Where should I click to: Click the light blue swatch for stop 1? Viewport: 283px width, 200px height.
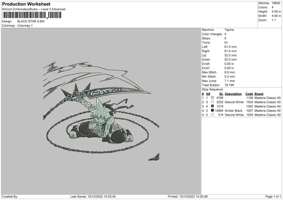pyautogui.click(x=212, y=98)
